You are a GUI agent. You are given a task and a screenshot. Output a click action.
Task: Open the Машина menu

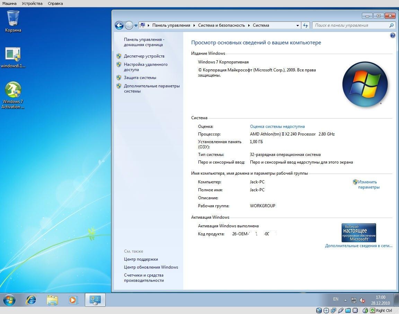(x=9, y=3)
